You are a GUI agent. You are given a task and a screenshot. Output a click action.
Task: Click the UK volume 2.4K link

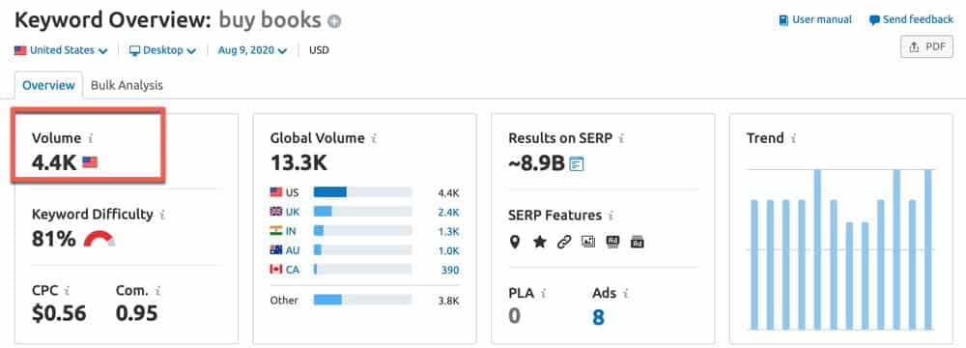point(448,213)
